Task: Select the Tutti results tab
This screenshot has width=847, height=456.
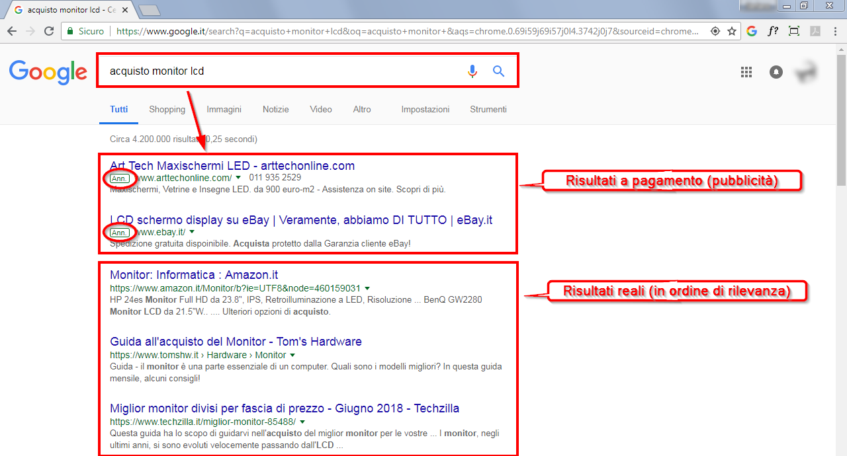Action: pos(119,110)
